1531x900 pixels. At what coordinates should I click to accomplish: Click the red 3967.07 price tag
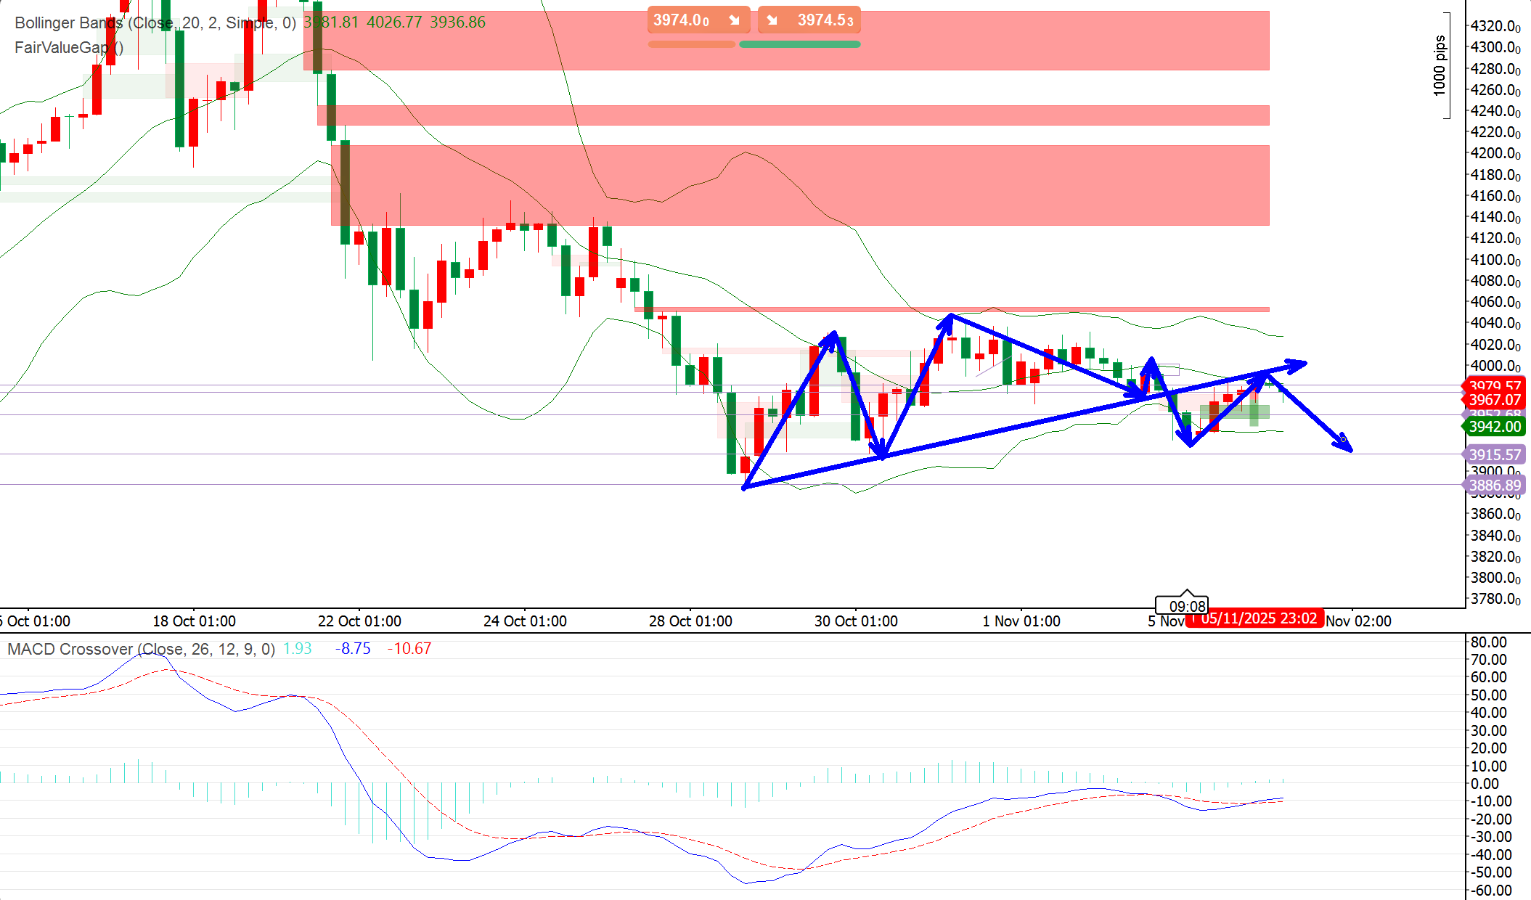[1494, 400]
